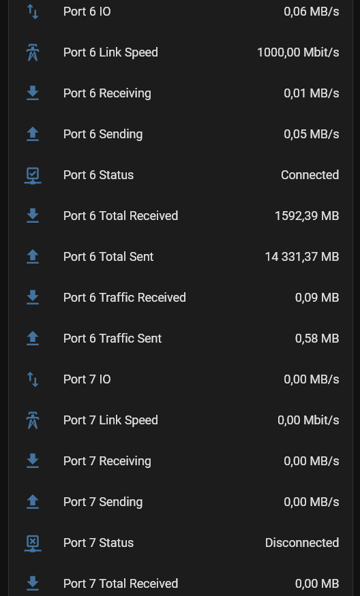Viewport: 360px width, 596px height.
Task: Click the Disconnected status value for Port 7
Action: pyautogui.click(x=302, y=542)
